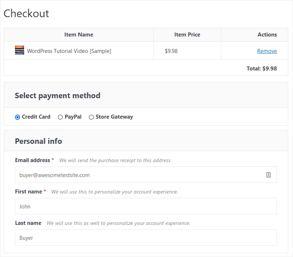Pick the Store Gateway payment option
Image resolution: width=293 pixels, height=257 pixels.
coord(91,117)
